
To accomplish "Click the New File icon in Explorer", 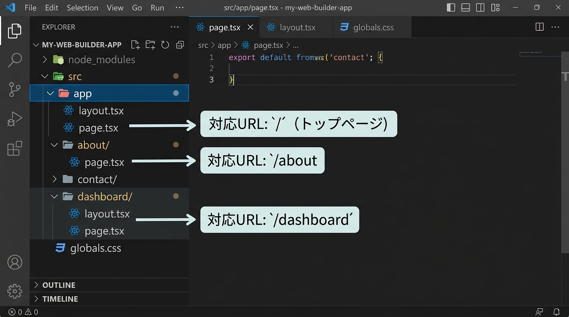I will tap(135, 45).
